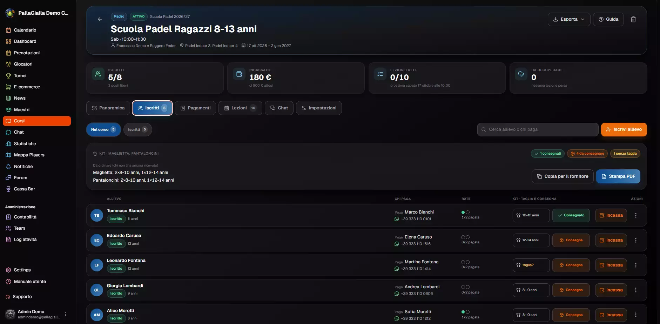Open the three-dot menu for Edoardo Caruso
Image resolution: width=660 pixels, height=324 pixels.
pos(636,240)
